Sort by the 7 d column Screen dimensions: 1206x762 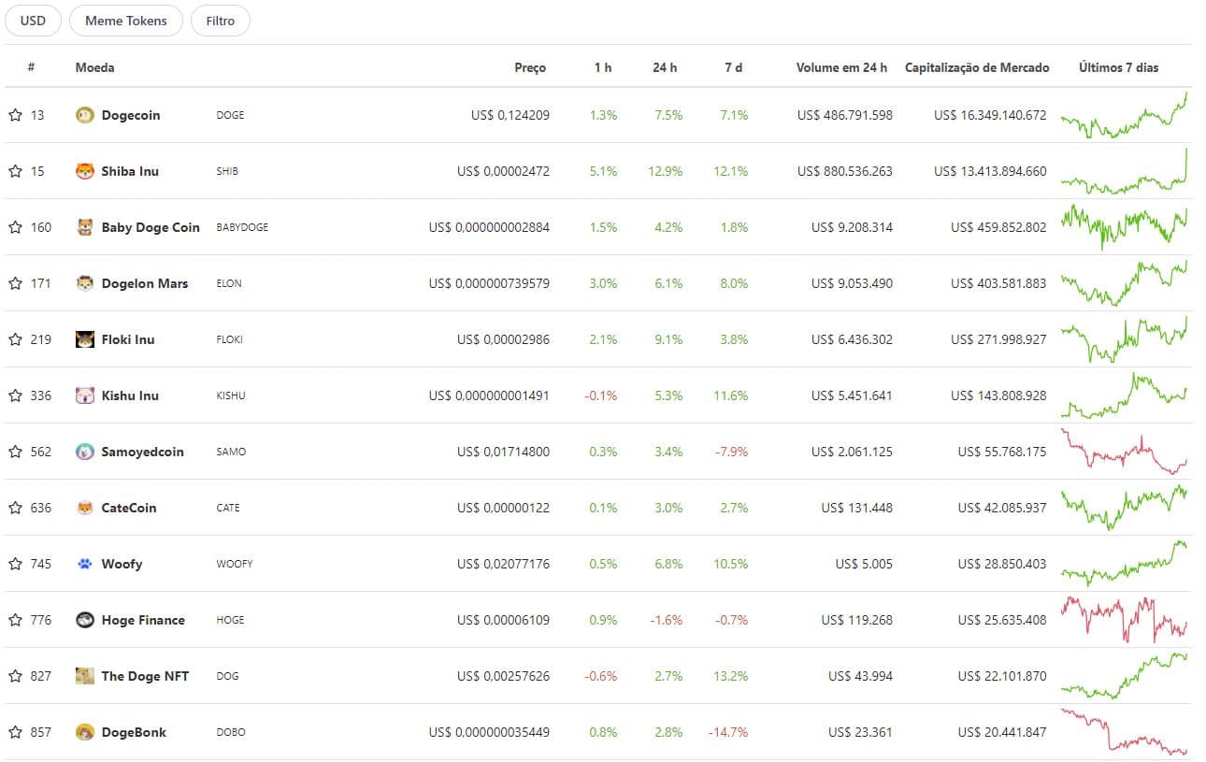click(734, 67)
